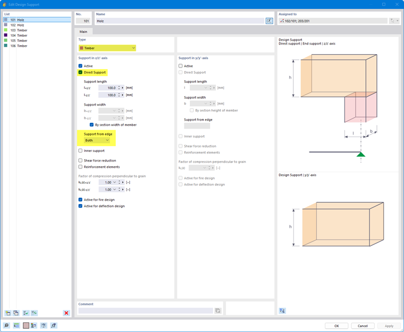
Task: Click the No. field showing 101
Action: (83, 21)
